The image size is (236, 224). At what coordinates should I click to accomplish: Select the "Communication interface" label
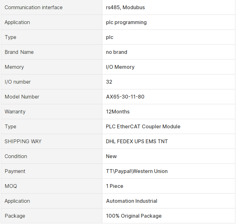click(x=34, y=7)
